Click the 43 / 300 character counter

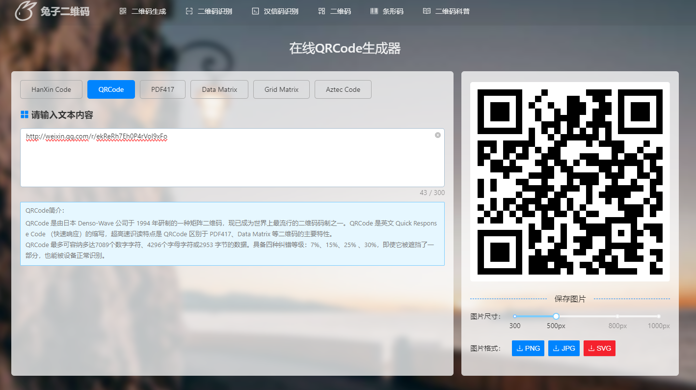[432, 193]
